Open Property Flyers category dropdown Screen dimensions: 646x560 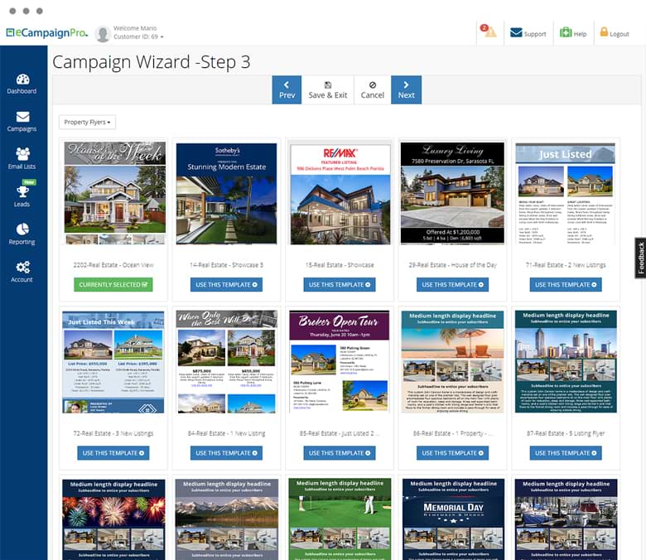click(x=87, y=122)
